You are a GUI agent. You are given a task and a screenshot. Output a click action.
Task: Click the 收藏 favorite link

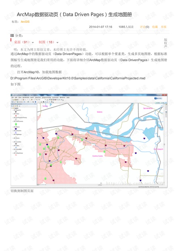(155, 27)
